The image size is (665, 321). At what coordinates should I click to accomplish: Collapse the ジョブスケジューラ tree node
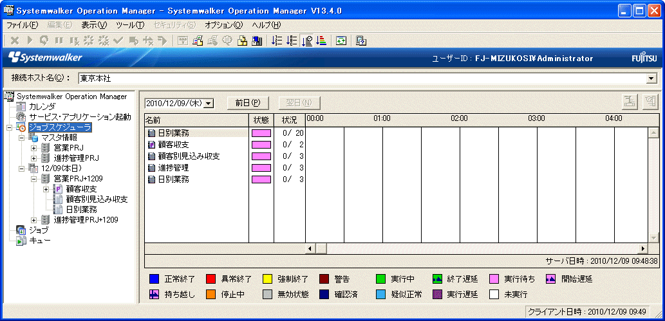pyautogui.click(x=10, y=127)
